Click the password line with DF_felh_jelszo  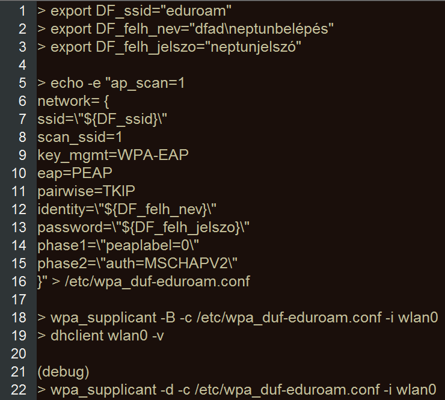tap(143, 228)
